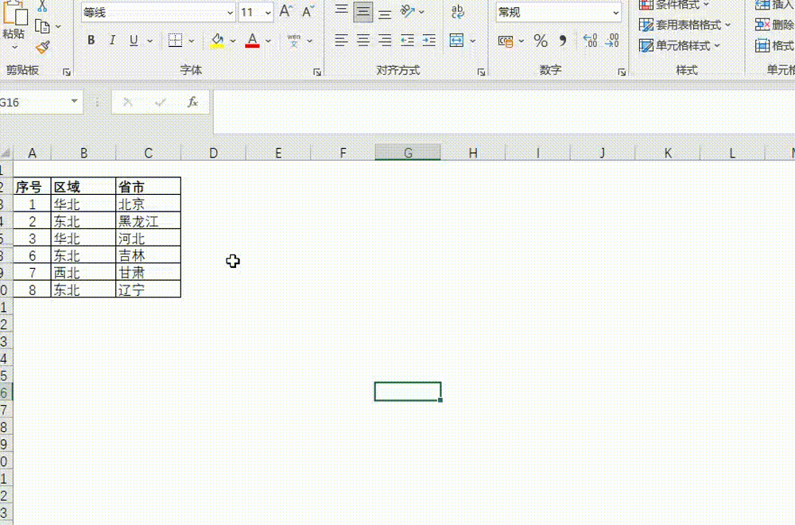
Task: Open the 等线 font name dropdown
Action: 231,12
